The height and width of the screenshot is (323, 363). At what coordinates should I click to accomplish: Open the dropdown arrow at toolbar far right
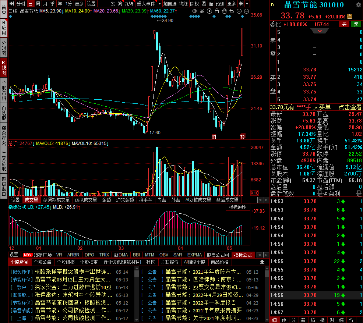[x=247, y=4]
